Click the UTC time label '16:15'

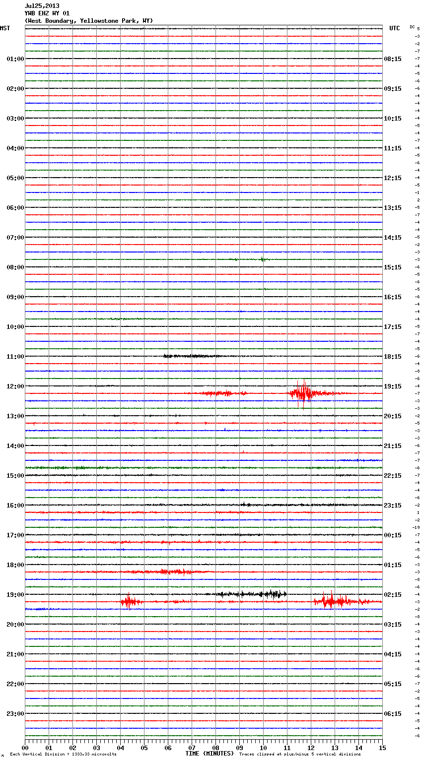(x=393, y=297)
